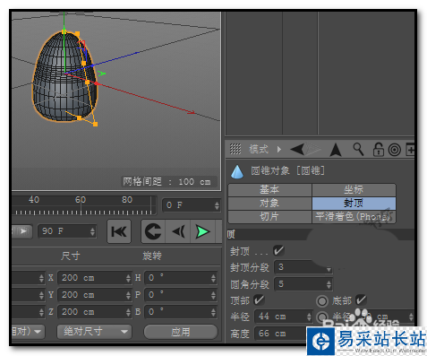Click the upward arrow icon in attribute toolbar
Viewport: 427px width, 356px height.
336,150
